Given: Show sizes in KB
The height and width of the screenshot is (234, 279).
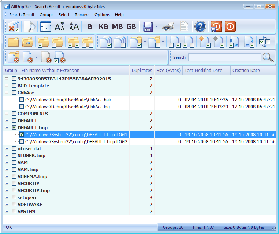Looking at the screenshot, I should [104, 26].
